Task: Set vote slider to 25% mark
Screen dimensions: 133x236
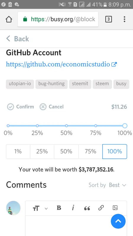Action: click(37, 126)
